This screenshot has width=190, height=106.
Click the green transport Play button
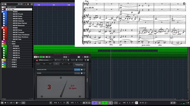pos(105,103)
